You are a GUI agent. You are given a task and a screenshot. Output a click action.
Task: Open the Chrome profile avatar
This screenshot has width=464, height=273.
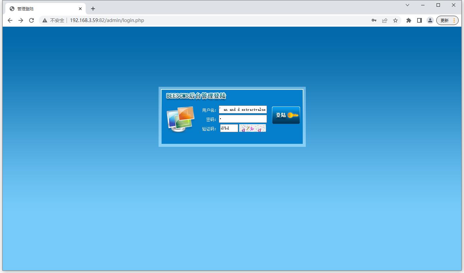[430, 20]
